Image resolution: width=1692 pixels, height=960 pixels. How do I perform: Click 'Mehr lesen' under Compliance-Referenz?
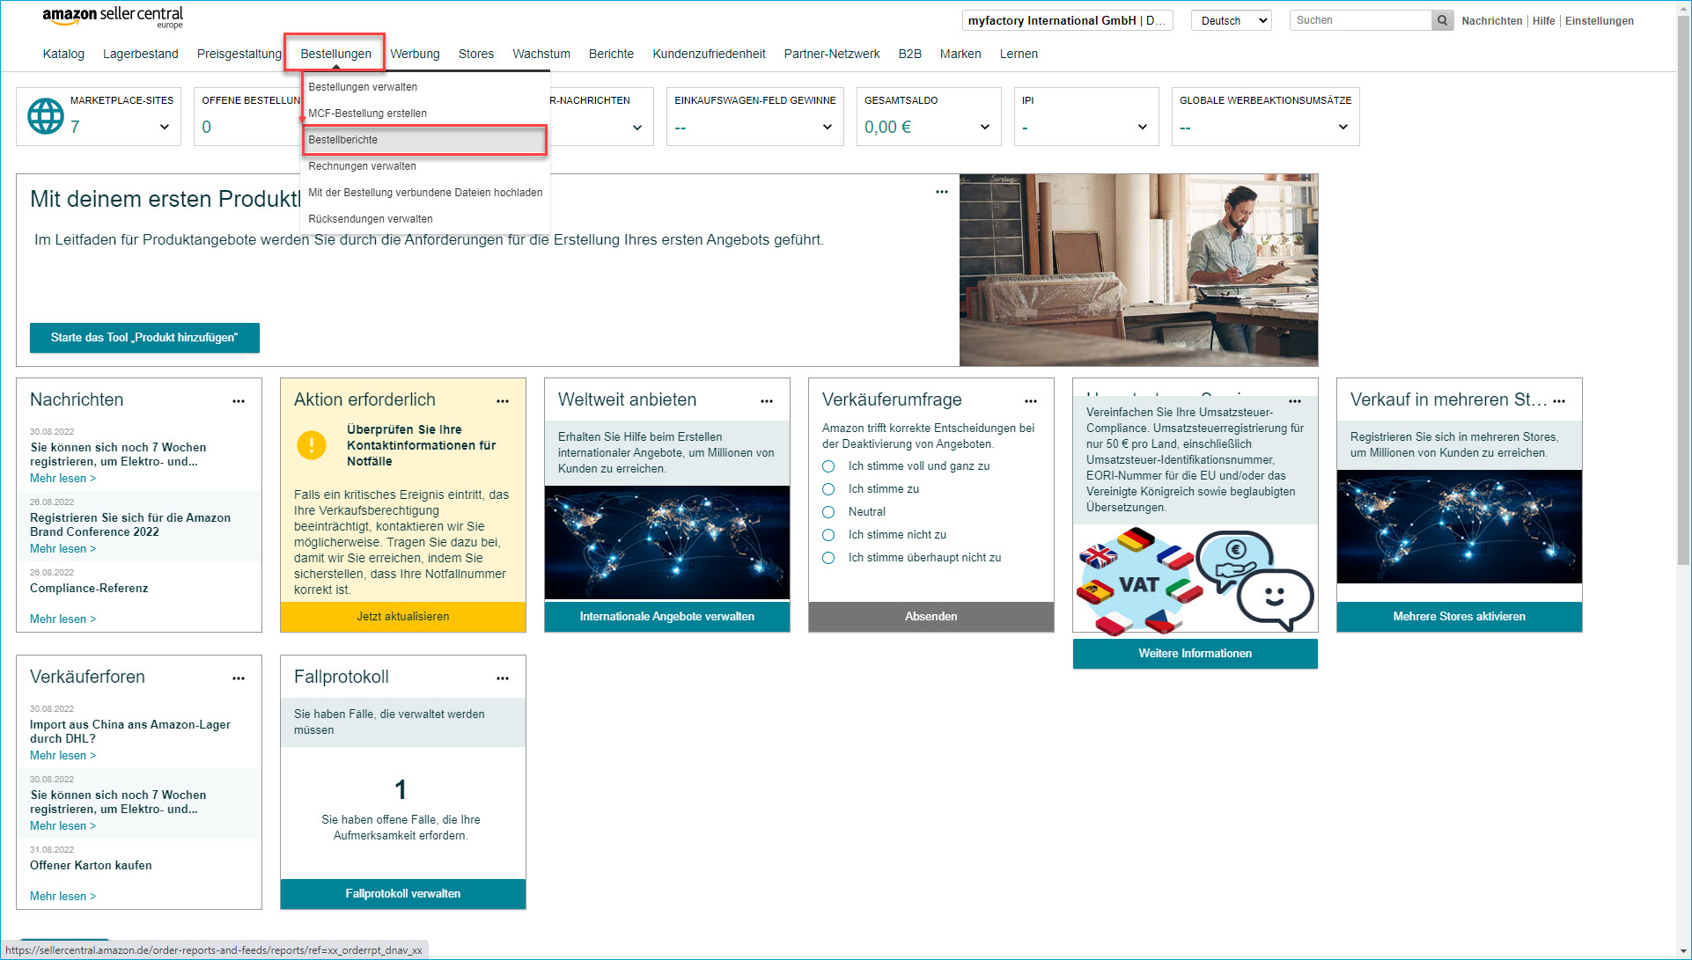(x=63, y=619)
